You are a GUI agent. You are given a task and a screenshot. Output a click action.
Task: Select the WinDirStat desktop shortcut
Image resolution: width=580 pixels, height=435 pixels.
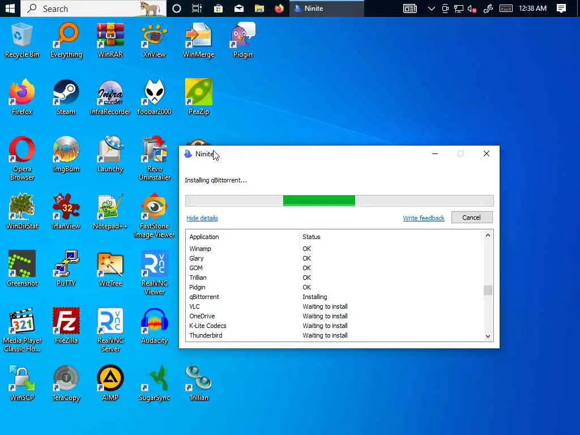click(x=22, y=212)
